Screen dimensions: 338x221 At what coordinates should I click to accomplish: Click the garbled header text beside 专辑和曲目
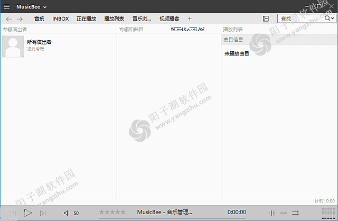pos(187,30)
